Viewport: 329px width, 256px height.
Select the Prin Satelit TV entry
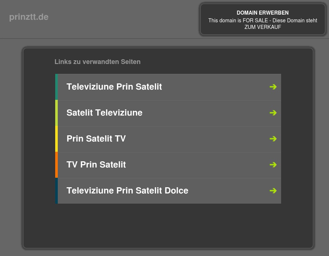[96, 139]
